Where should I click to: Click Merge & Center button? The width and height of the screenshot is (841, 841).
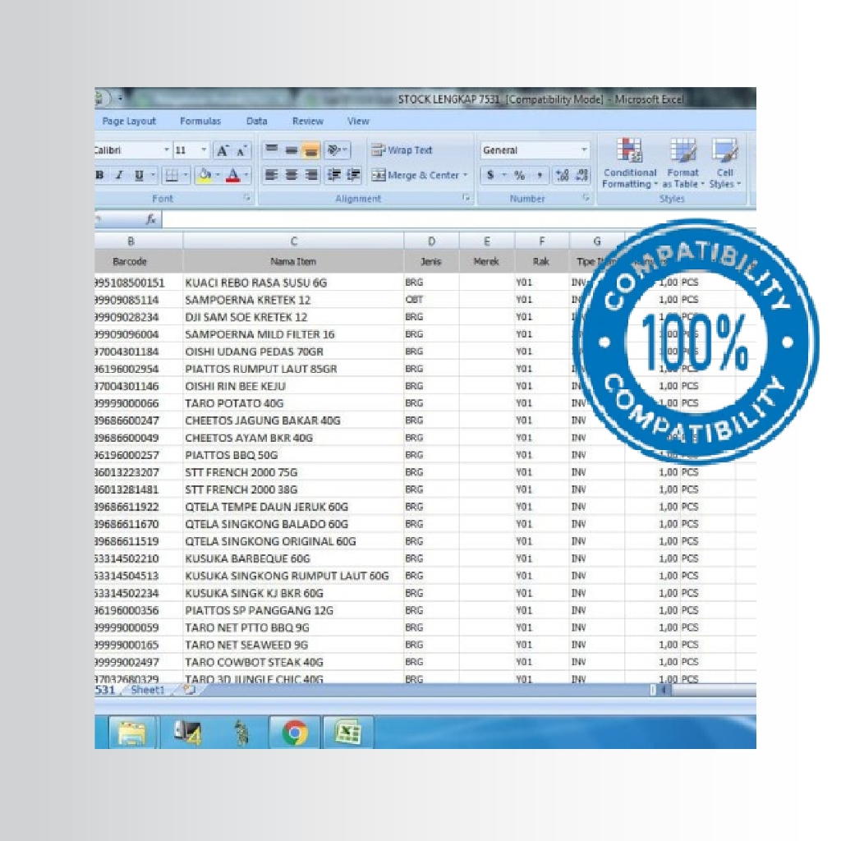pyautogui.click(x=415, y=175)
